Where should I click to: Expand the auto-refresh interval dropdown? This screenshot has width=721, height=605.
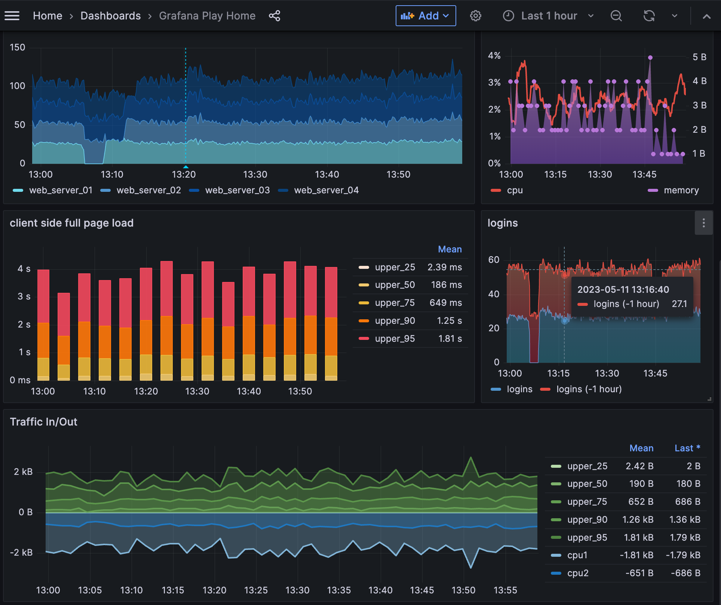click(x=674, y=16)
